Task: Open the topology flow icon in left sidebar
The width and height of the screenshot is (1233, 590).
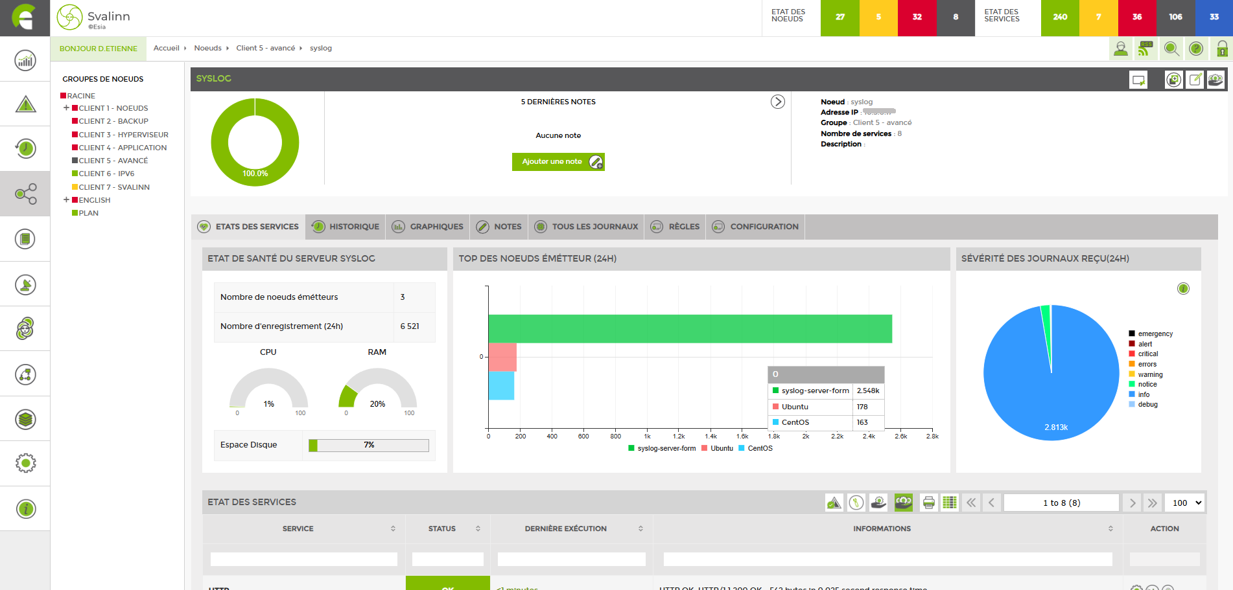Action: point(25,374)
